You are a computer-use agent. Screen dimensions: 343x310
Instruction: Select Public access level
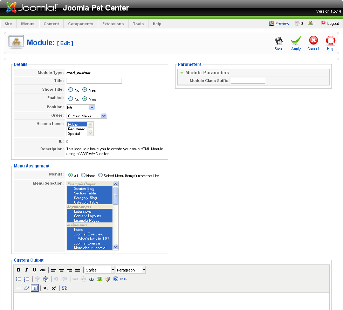[x=77, y=124]
